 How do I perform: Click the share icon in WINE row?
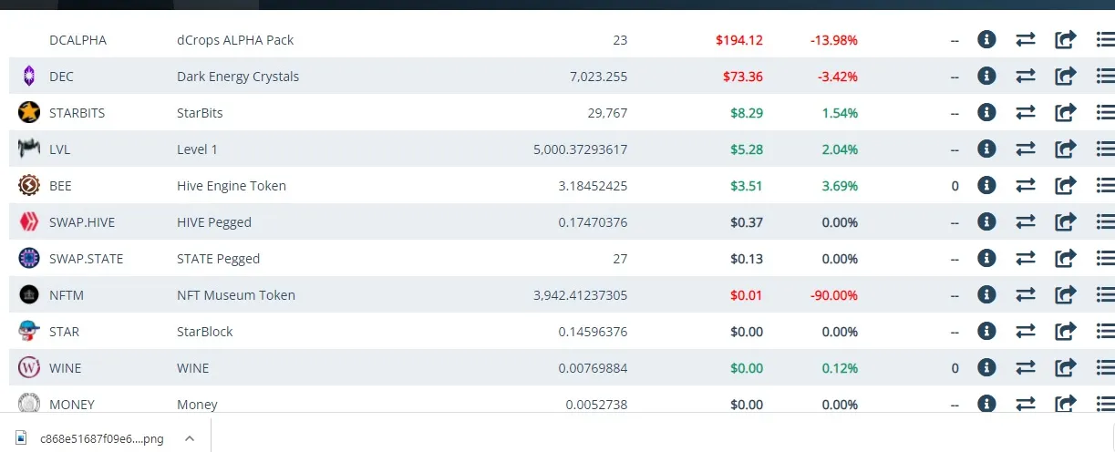(1066, 368)
